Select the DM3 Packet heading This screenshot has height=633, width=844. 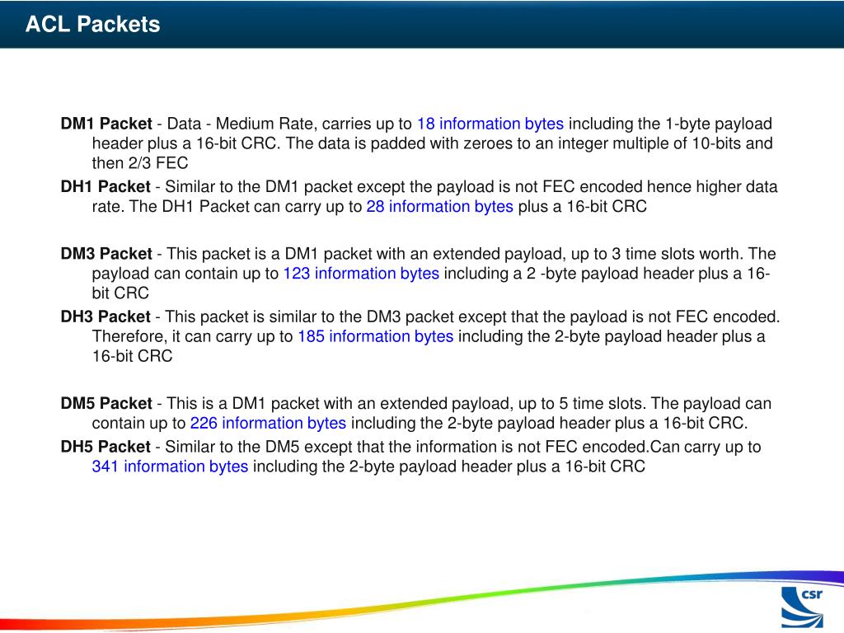[106, 254]
